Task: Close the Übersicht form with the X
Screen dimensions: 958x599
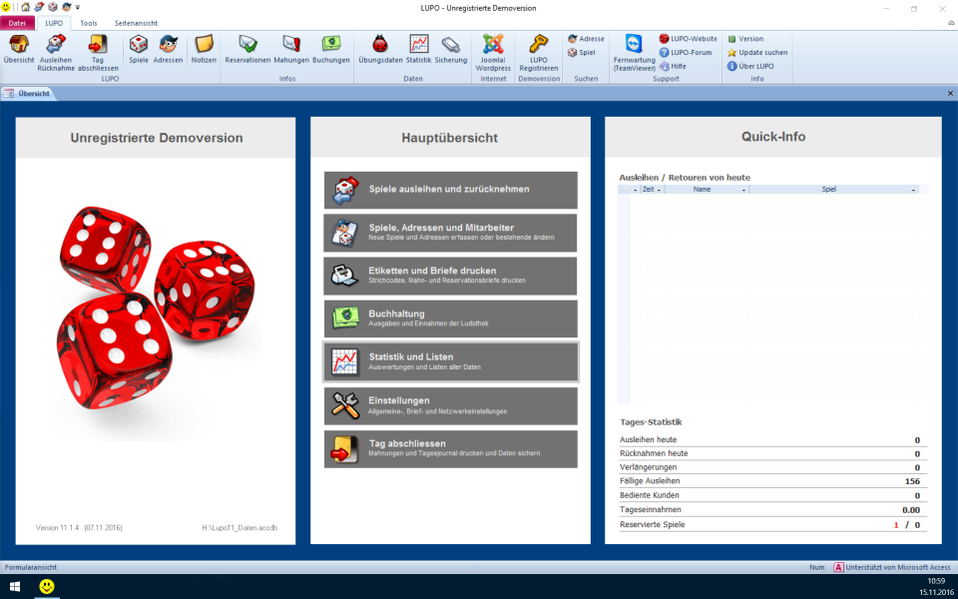Action: click(950, 94)
